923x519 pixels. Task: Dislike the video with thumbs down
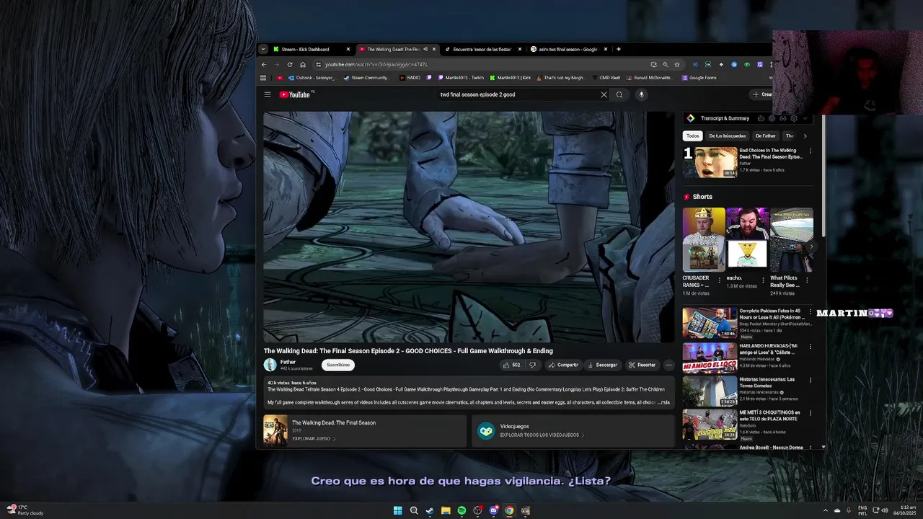click(532, 365)
